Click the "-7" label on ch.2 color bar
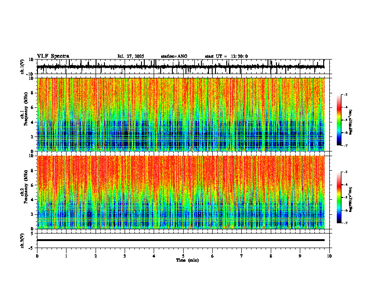The image size is (371, 287). pyautogui.click(x=345, y=223)
